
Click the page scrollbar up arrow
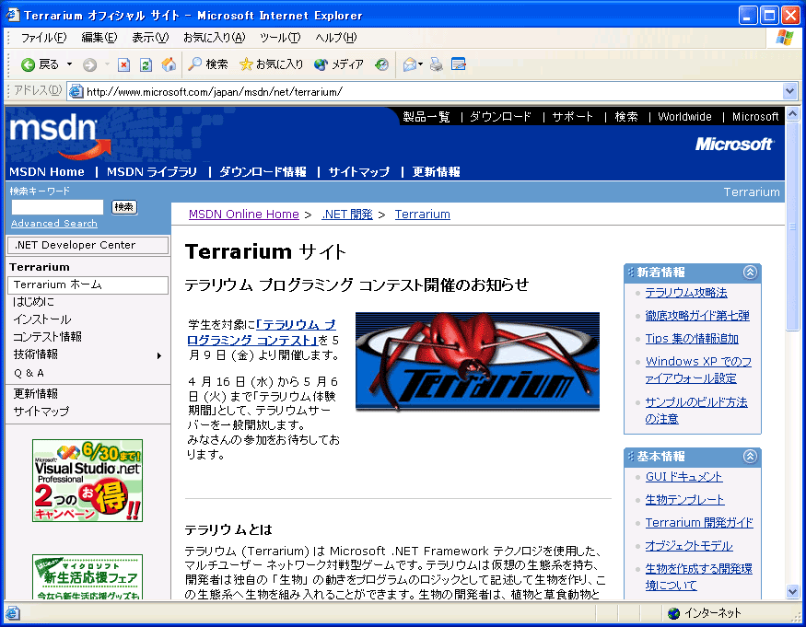click(792, 113)
